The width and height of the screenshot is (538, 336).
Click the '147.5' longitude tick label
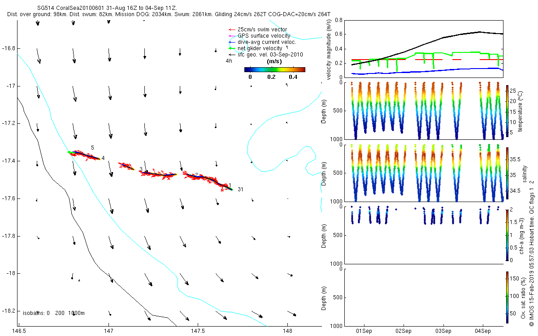point(198,331)
